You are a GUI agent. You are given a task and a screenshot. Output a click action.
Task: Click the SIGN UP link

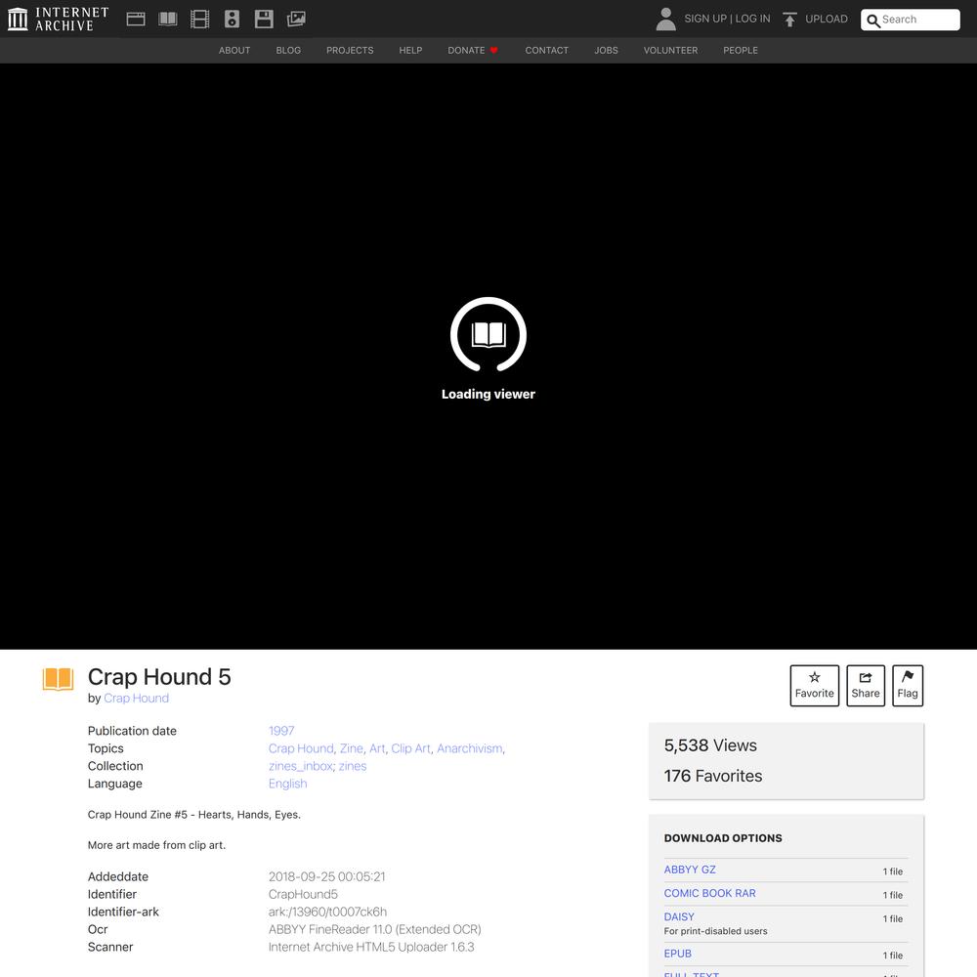pos(705,19)
